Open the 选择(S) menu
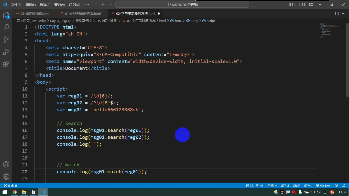 coord(45,5)
